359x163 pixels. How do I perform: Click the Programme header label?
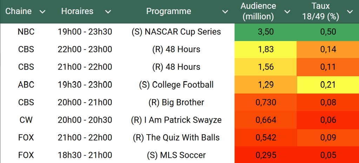(x=169, y=11)
